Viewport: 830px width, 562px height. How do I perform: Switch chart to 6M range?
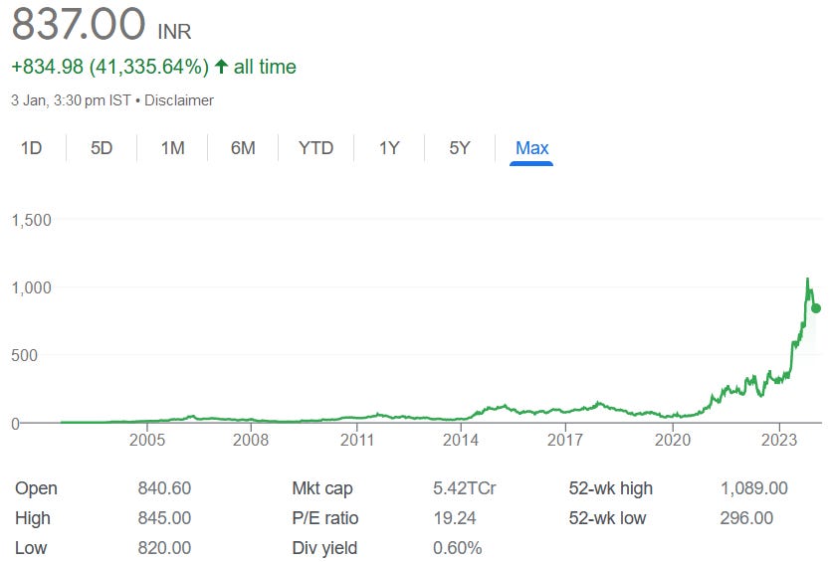coord(243,148)
